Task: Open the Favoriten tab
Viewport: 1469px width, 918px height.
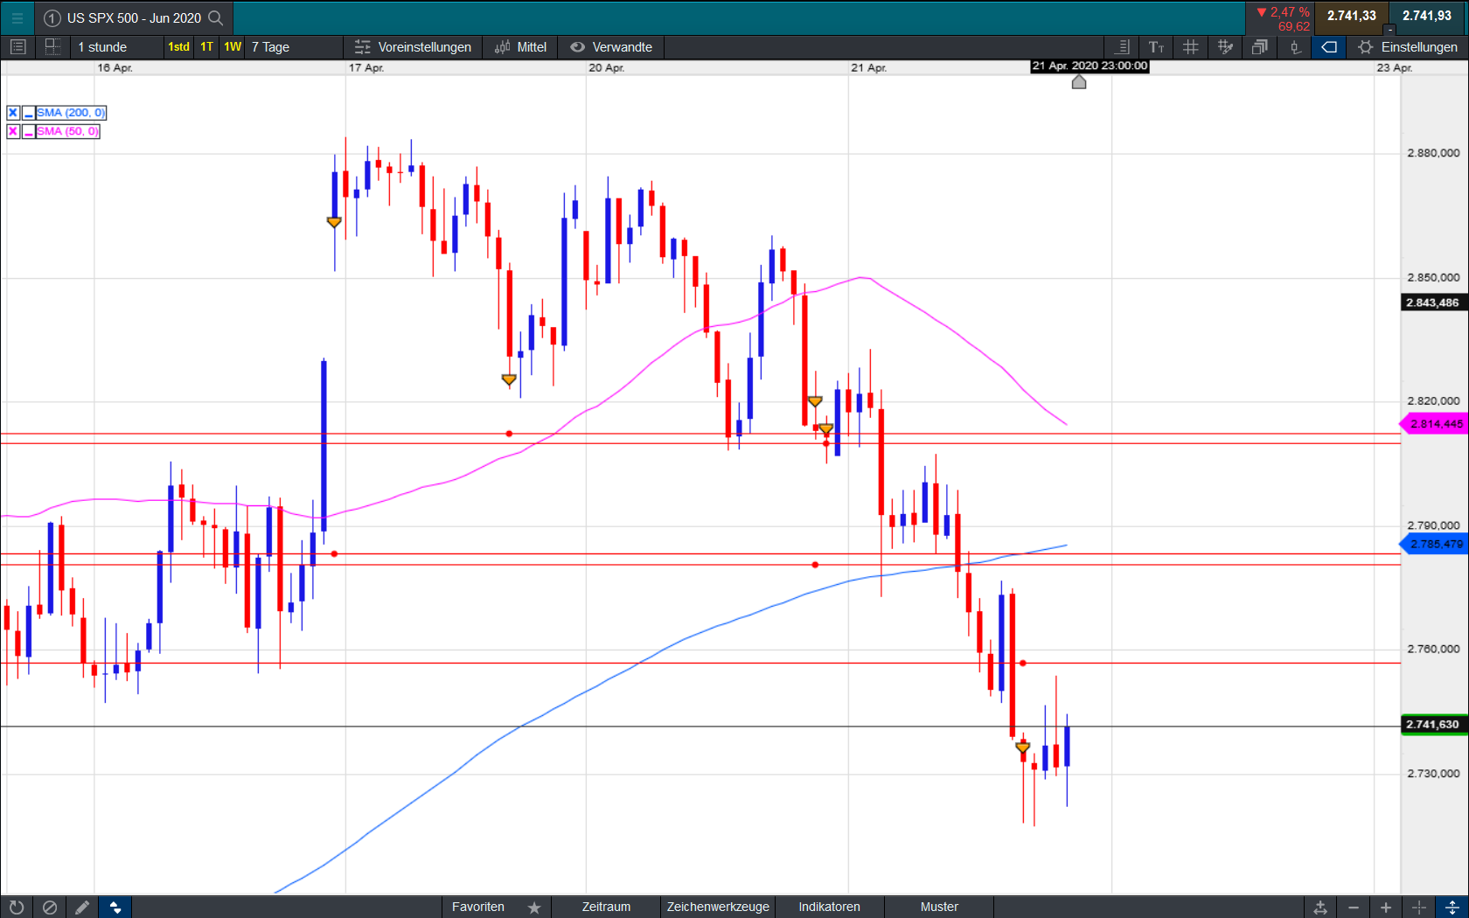Action: [477, 907]
